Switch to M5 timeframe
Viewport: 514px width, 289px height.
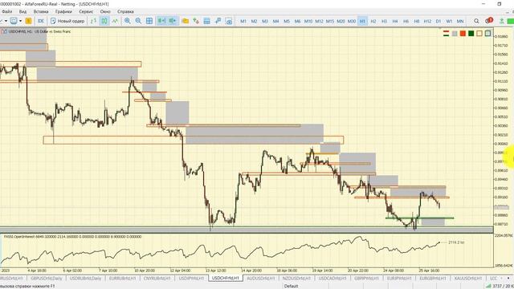click(x=287, y=21)
